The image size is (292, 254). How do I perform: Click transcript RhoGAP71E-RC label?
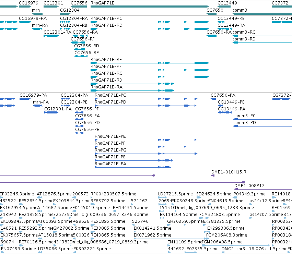(x=106, y=19)
